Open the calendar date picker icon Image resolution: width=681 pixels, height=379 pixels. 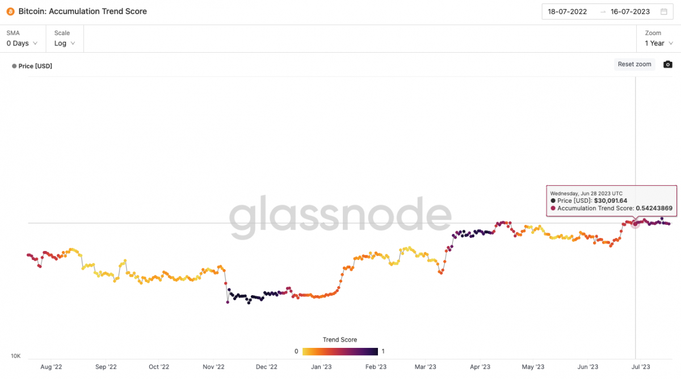(x=664, y=11)
